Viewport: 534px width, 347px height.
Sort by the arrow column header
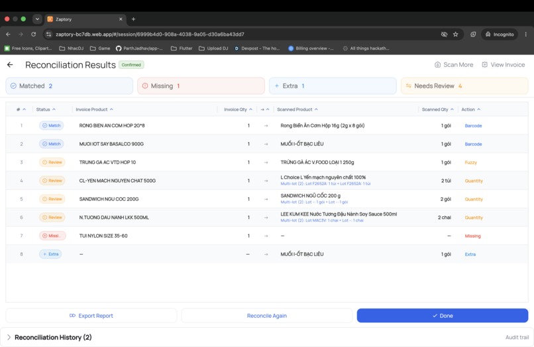265,109
